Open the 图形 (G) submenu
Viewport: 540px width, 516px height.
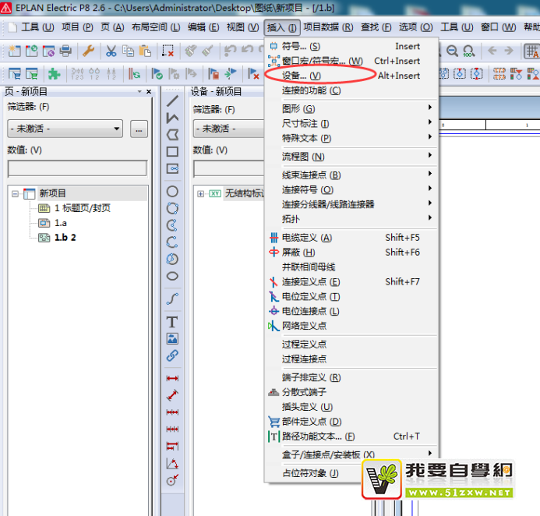point(298,108)
